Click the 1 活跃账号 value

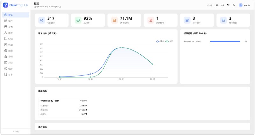[x=157, y=18]
